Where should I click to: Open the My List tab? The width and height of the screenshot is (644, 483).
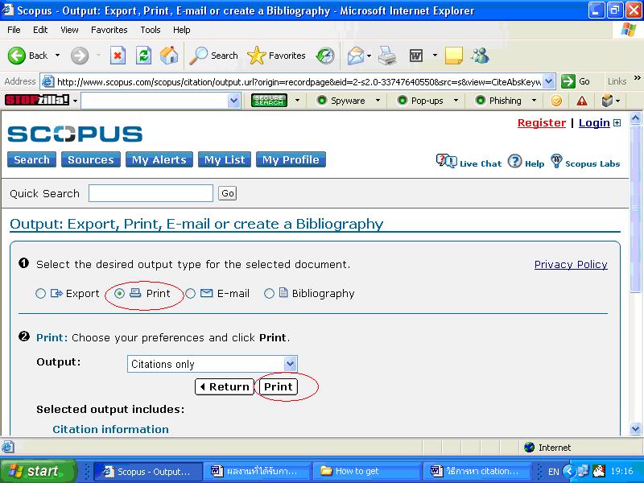225,159
